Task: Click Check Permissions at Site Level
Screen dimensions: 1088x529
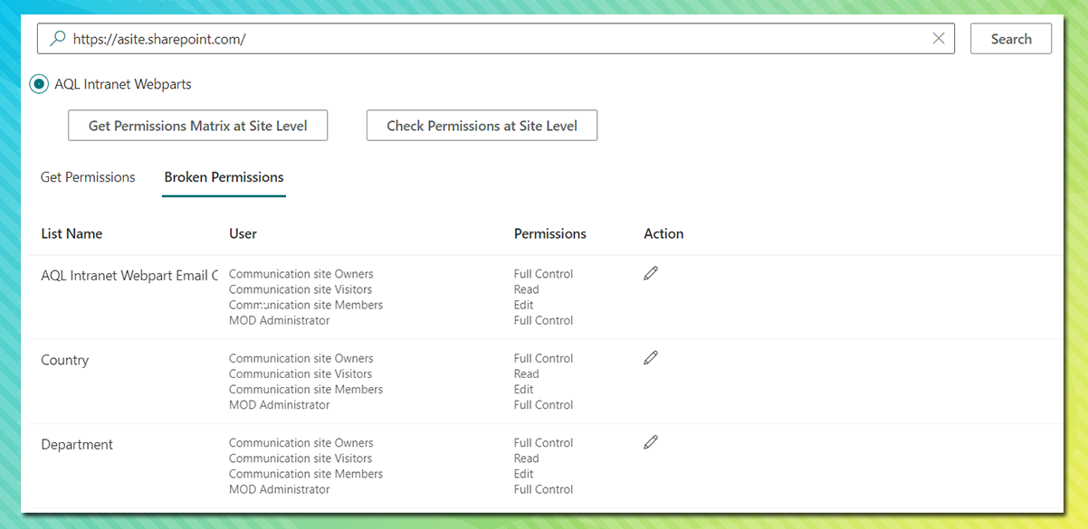Action: pyautogui.click(x=482, y=126)
